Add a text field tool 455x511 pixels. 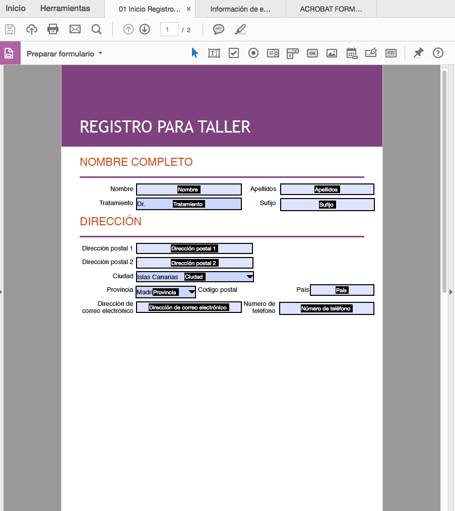click(x=214, y=53)
